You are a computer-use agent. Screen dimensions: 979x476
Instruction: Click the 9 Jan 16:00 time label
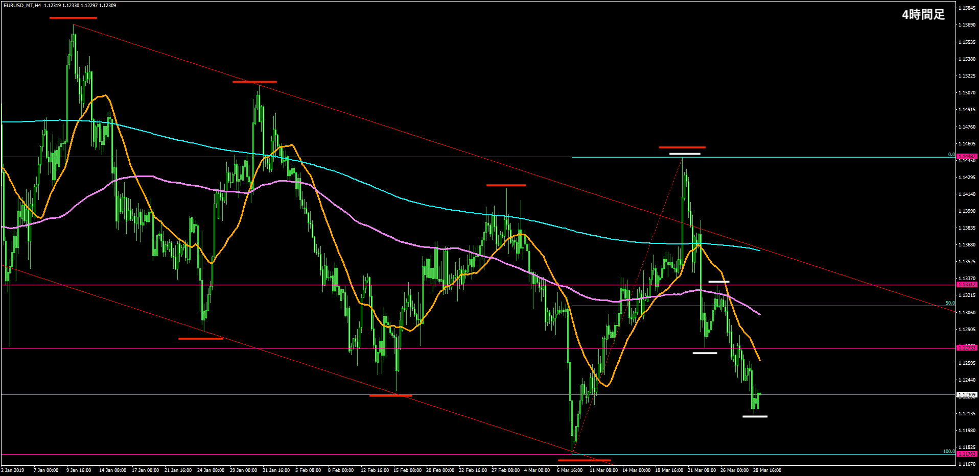(x=79, y=470)
